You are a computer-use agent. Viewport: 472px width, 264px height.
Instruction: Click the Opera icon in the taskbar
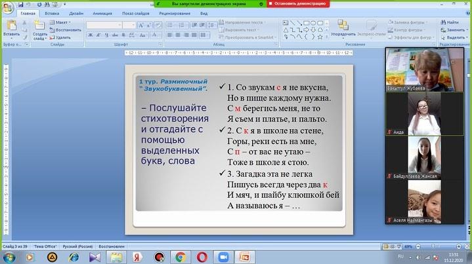pos(201,257)
